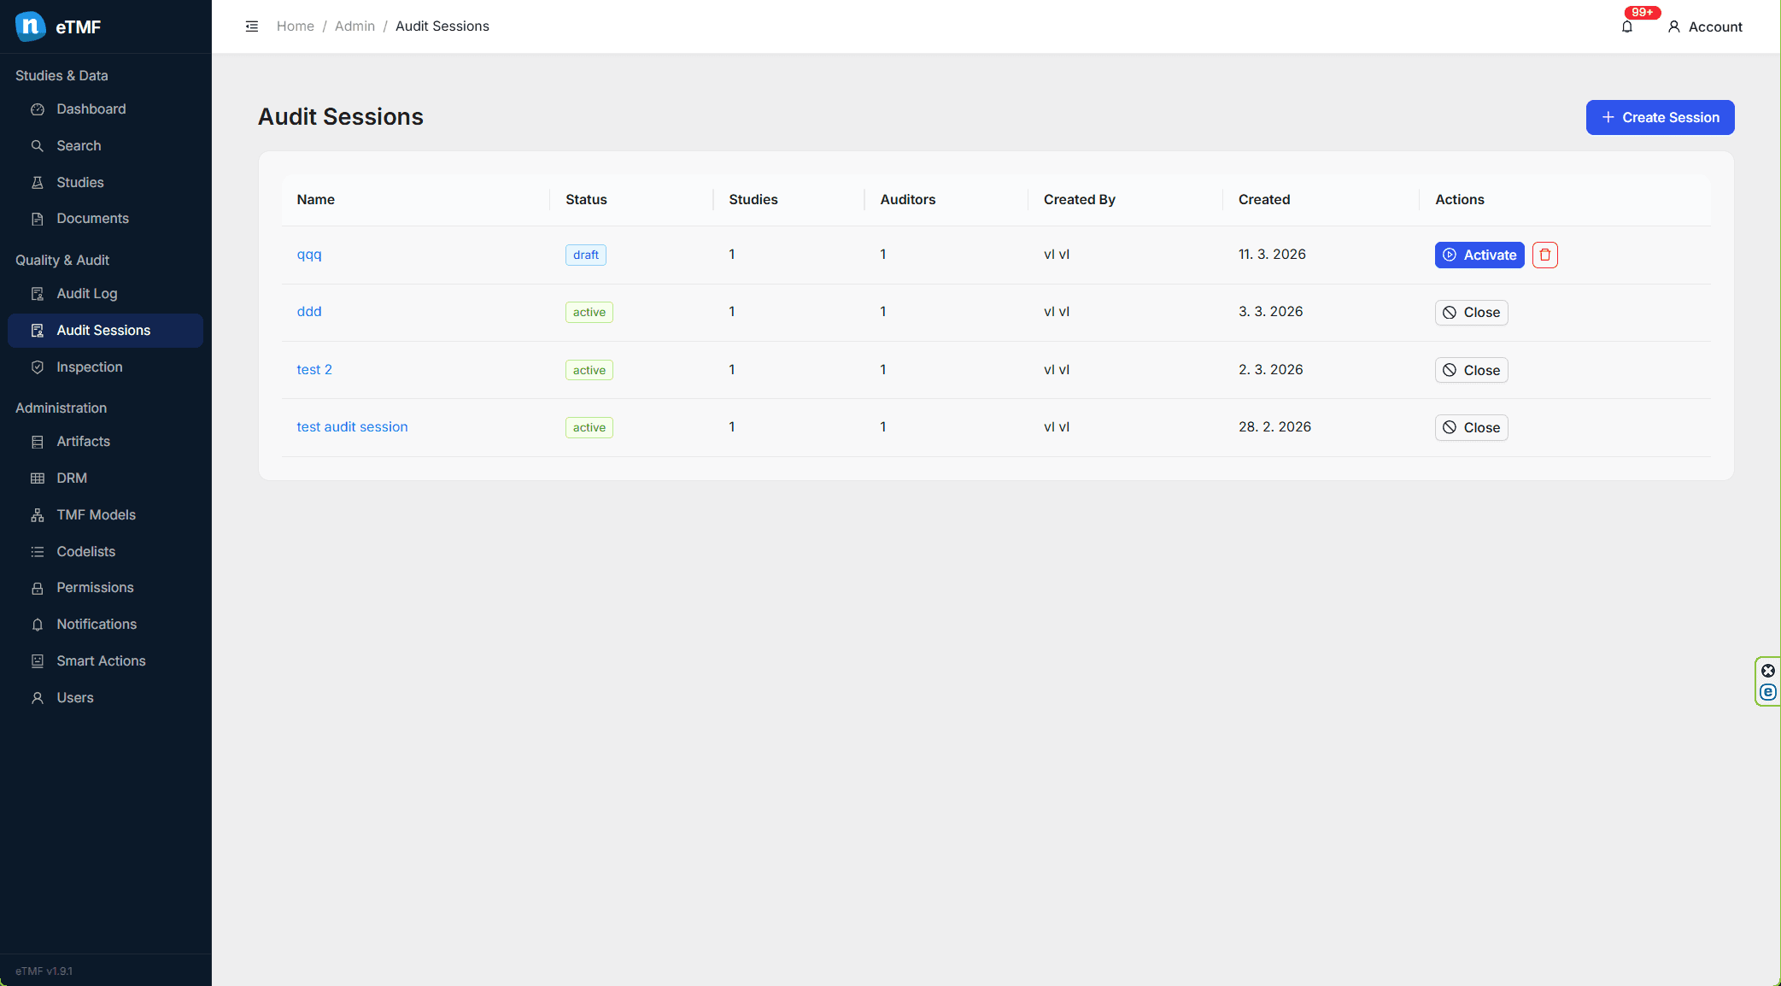Go to Home via the breadcrumb
Image resolution: width=1781 pixels, height=986 pixels.
[296, 26]
